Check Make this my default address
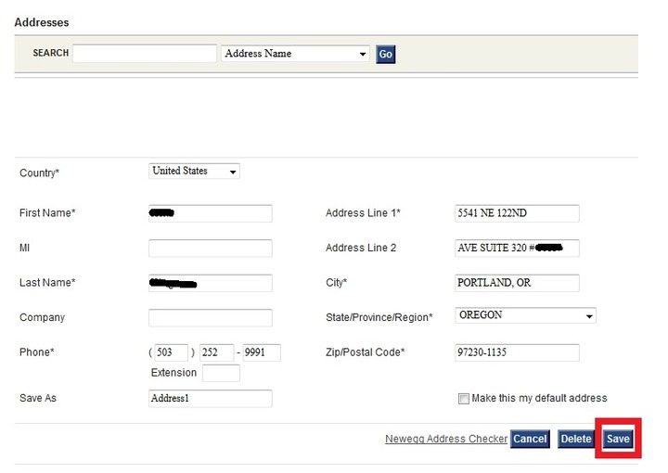Viewport: 668px width, 473px height. [x=464, y=399]
